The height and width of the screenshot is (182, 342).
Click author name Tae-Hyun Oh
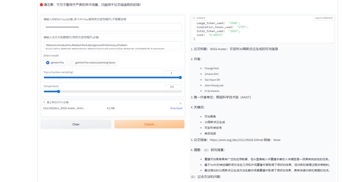click(x=212, y=80)
